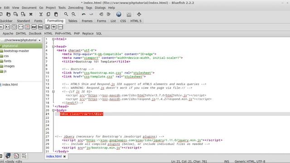Select the bootstrap-master folder
Viewport: 290px width, 163px height.
tap(16, 51)
